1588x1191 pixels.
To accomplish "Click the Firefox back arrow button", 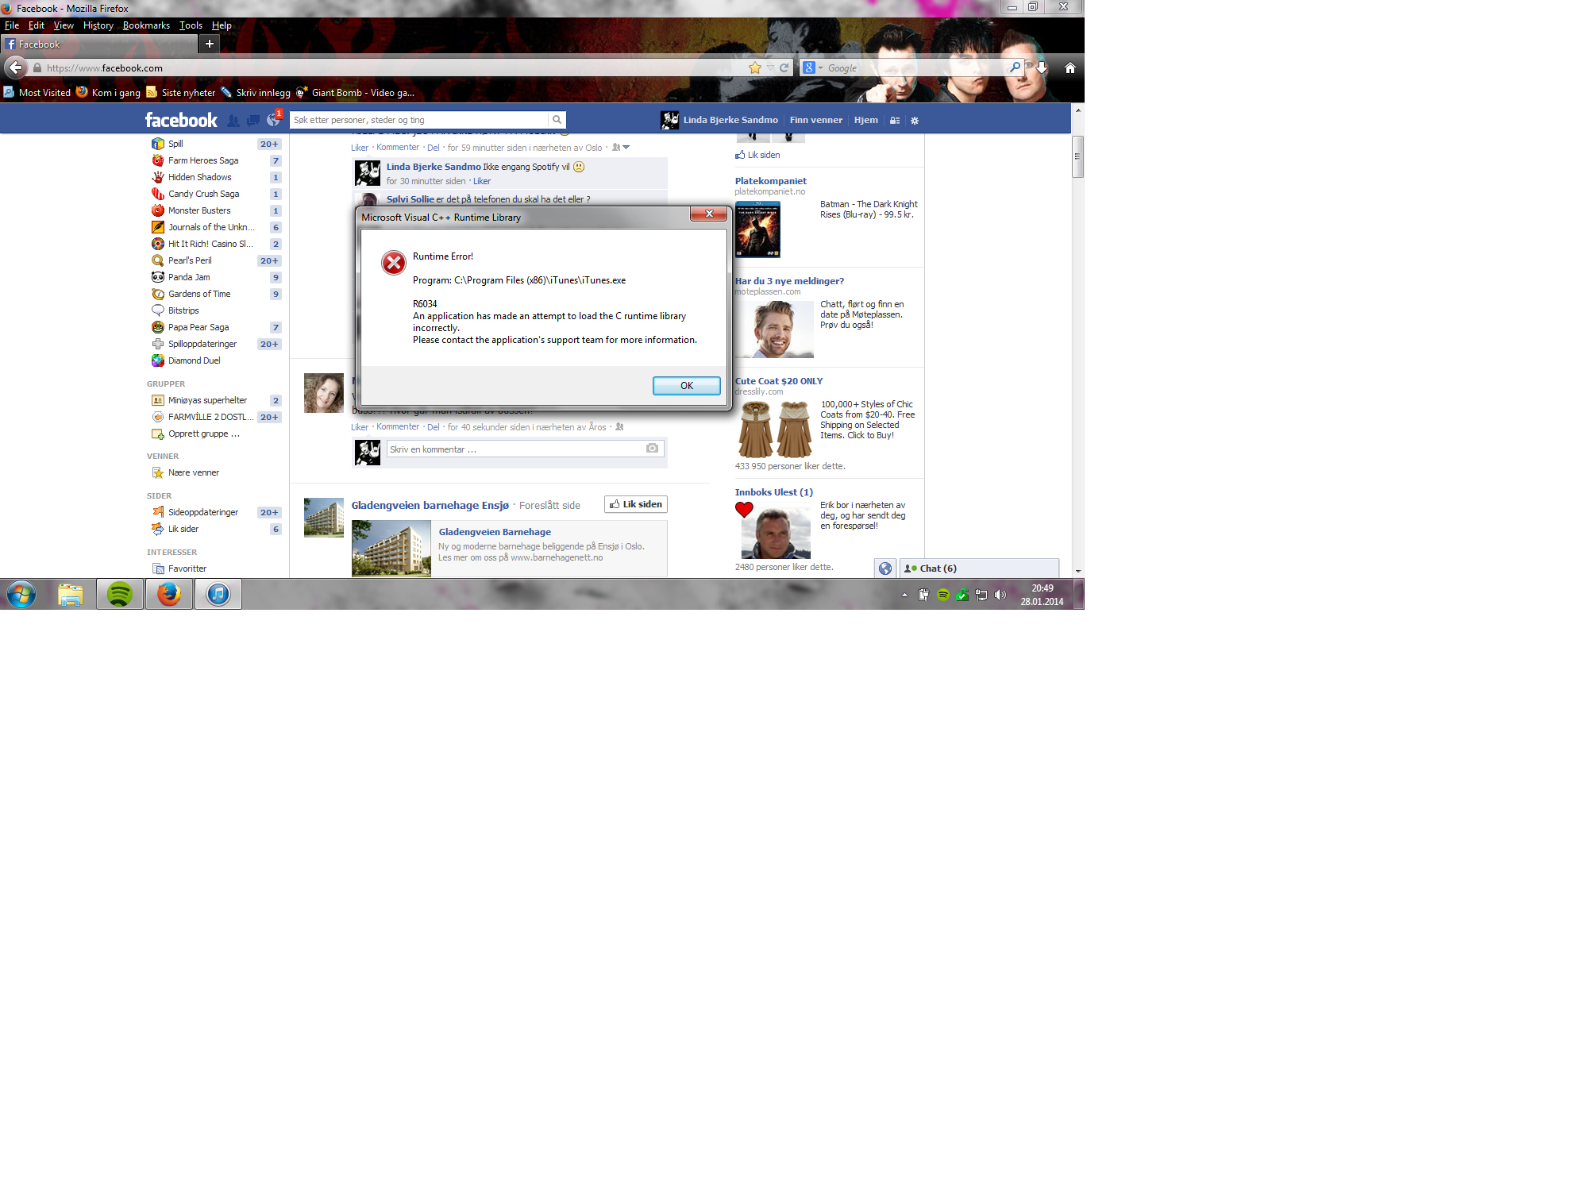I will click(16, 67).
